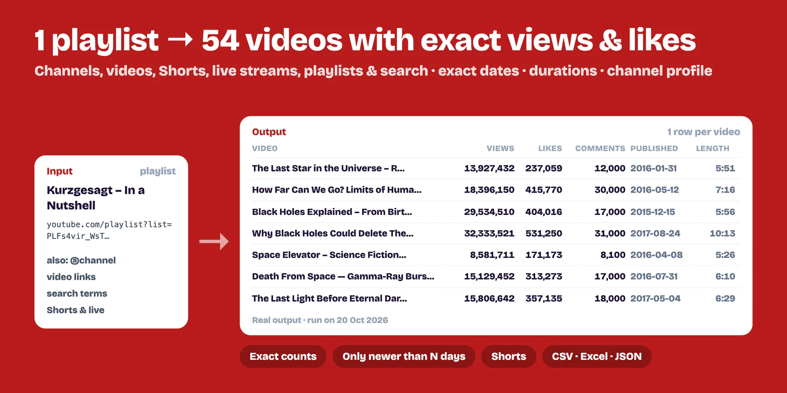787x393 pixels.
Task: Select the 'Space Elevator – Science Fiction...' title
Action: pyautogui.click(x=329, y=255)
